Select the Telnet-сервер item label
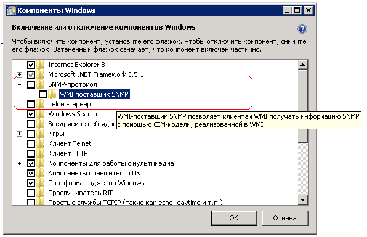 point(70,104)
